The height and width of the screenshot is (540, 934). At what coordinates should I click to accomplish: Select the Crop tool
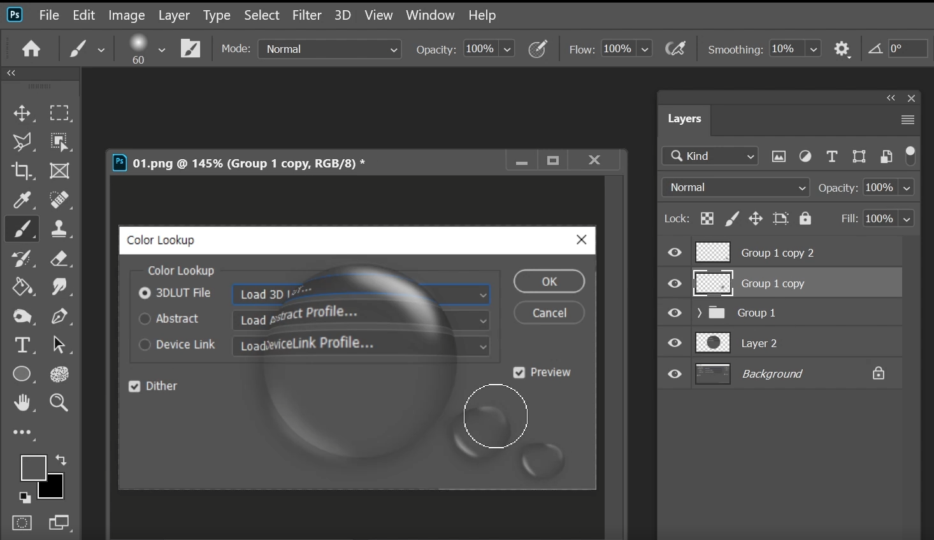(22, 171)
